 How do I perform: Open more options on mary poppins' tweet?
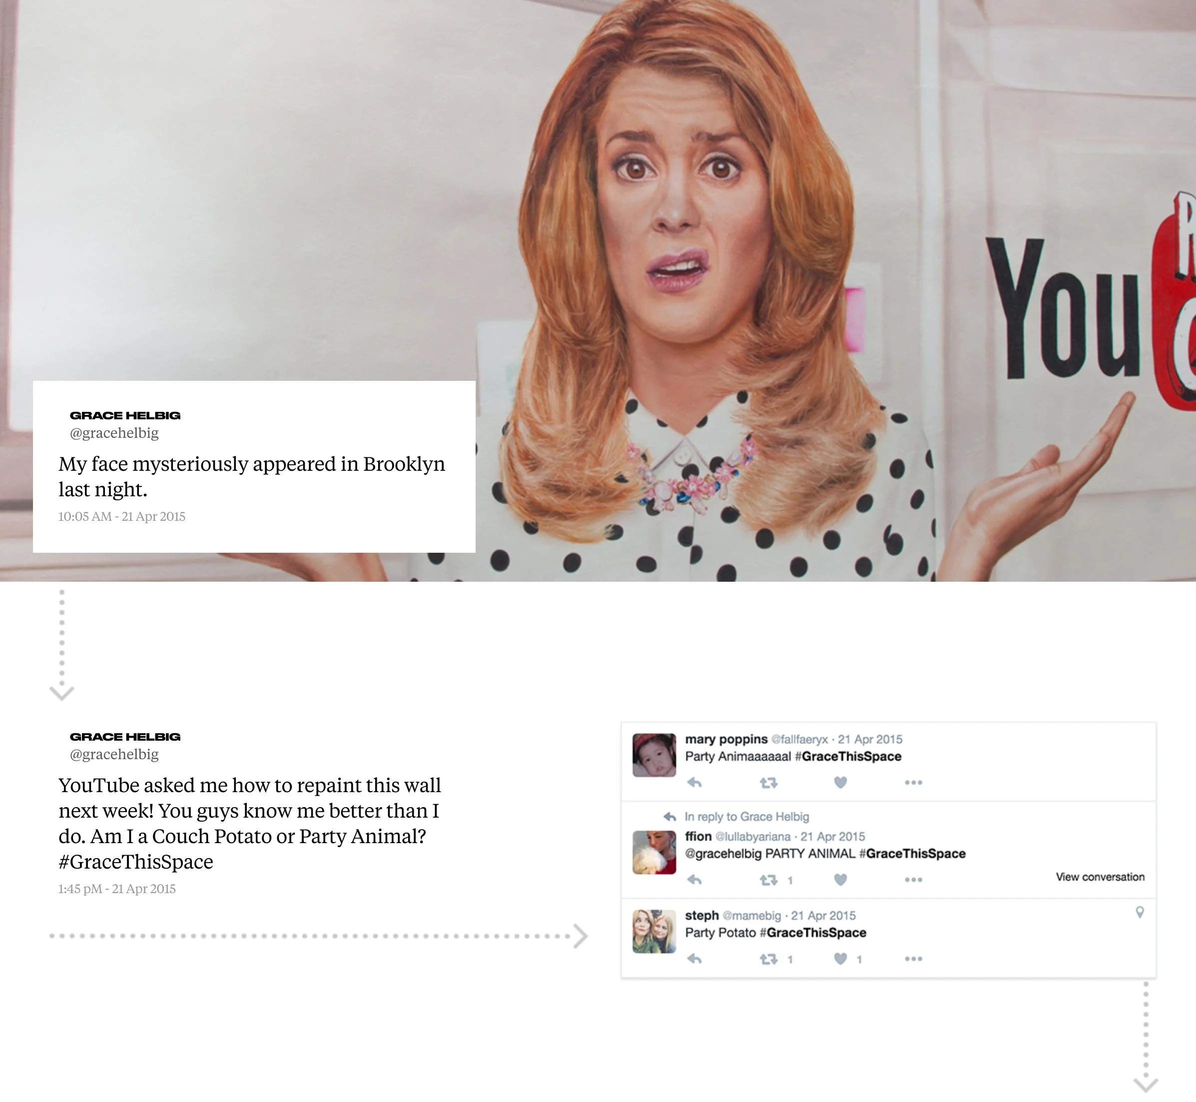(913, 782)
